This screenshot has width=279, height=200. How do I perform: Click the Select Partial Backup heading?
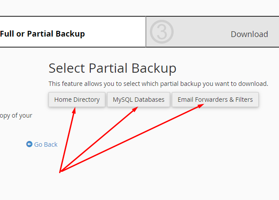112,68
